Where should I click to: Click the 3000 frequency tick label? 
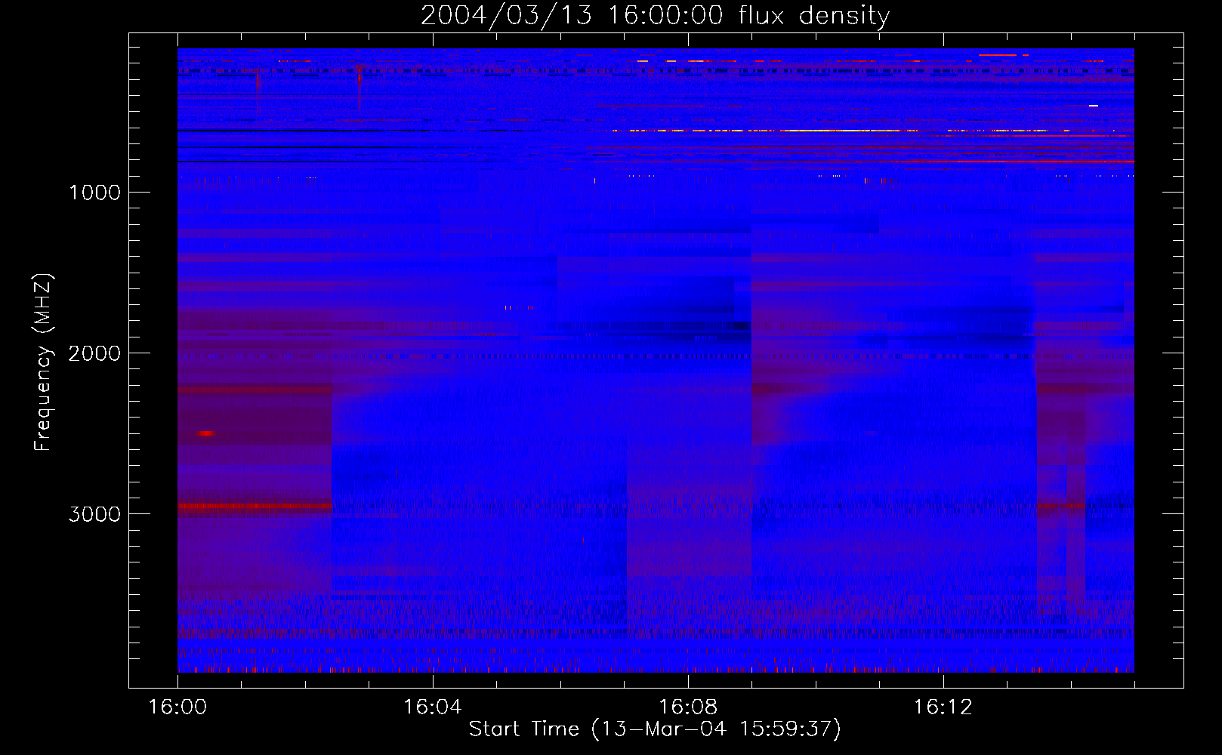coord(94,514)
